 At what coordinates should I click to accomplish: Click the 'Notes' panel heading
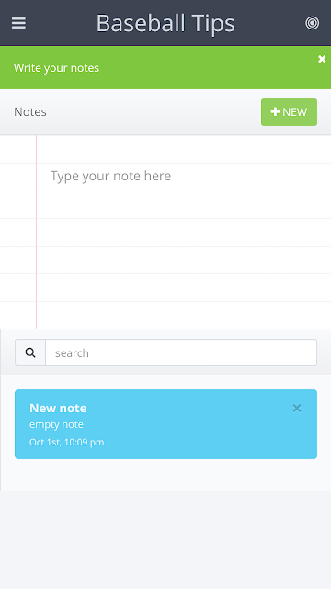tap(30, 112)
